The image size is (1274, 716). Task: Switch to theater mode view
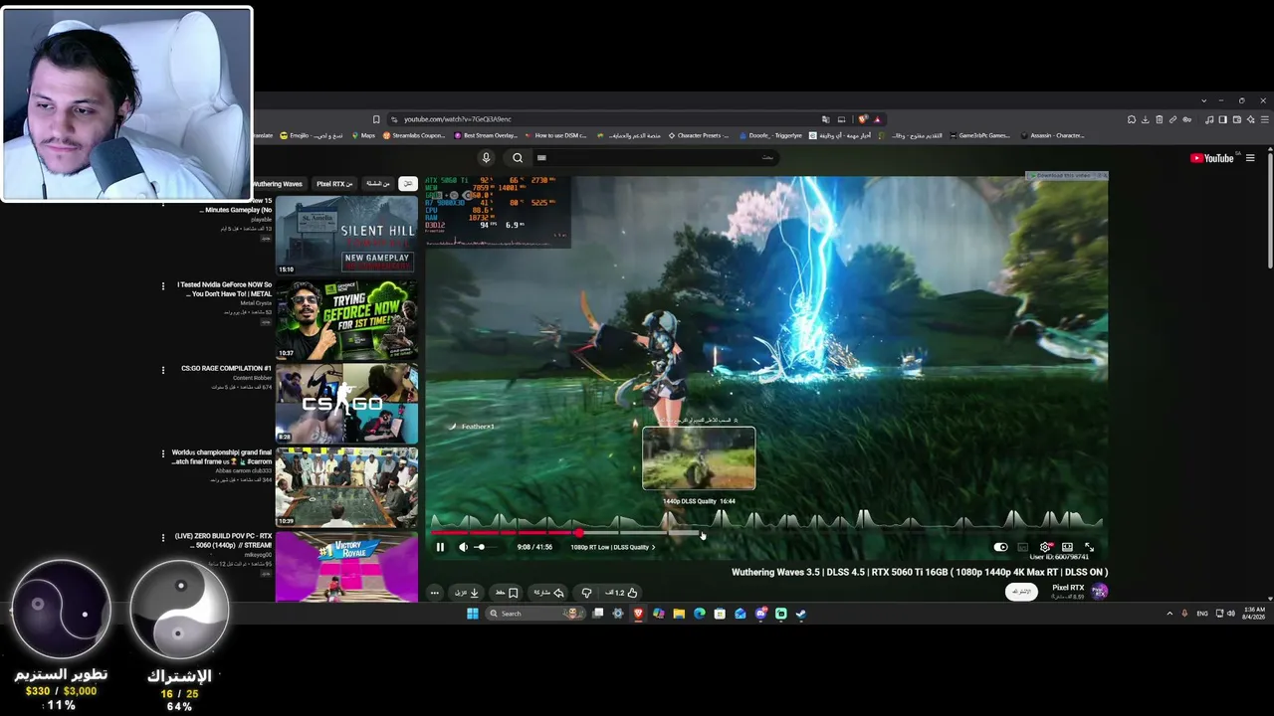[x=1067, y=547]
